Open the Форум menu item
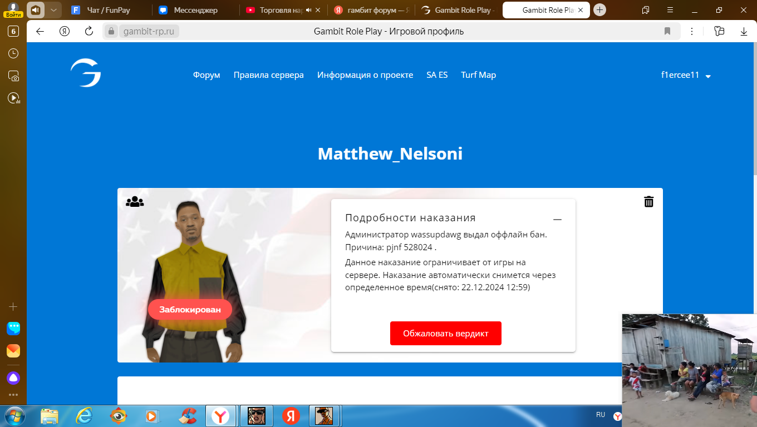The height and width of the screenshot is (427, 757). pos(207,75)
